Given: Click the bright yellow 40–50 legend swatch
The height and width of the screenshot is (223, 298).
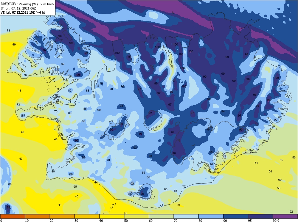Looking at the screenshot, I should tap(112, 216).
